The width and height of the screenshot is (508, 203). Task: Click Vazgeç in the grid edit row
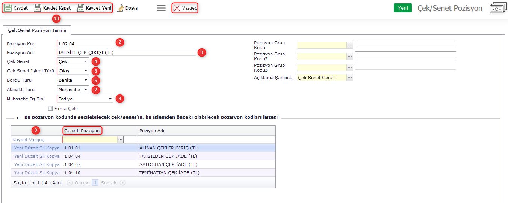click(36, 140)
